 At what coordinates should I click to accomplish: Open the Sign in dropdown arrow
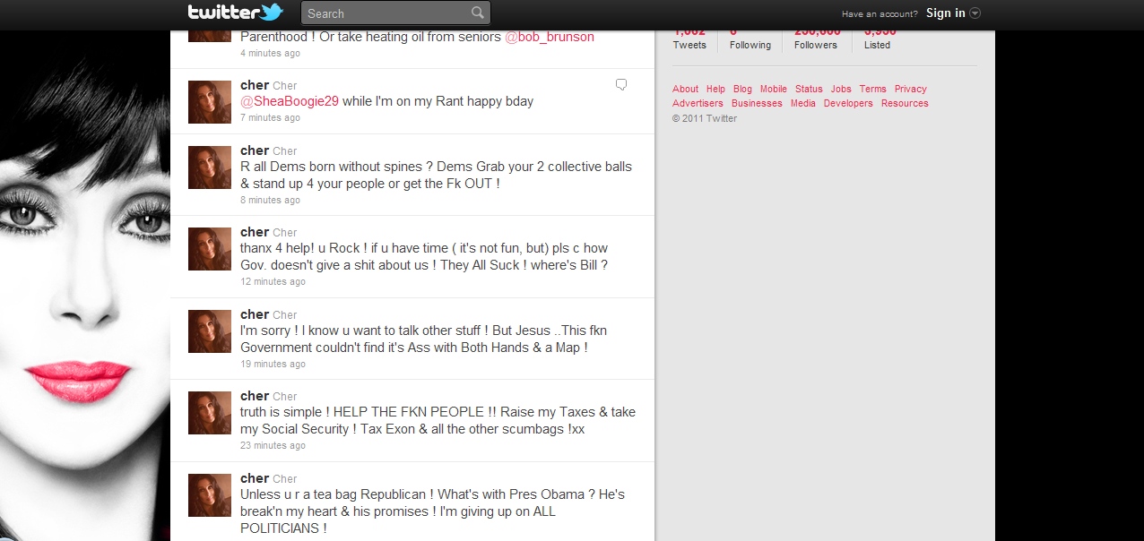pyautogui.click(x=975, y=13)
